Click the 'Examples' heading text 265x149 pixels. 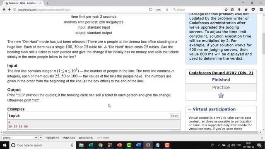[16, 109]
